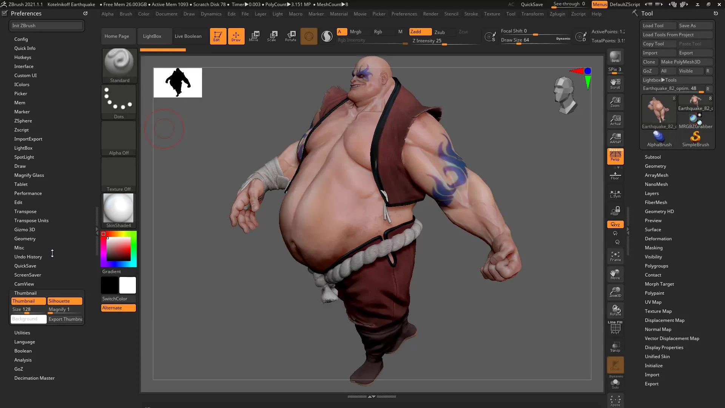Image resolution: width=725 pixels, height=408 pixels.
Task: Toggle the Floor grid
Action: point(615,176)
